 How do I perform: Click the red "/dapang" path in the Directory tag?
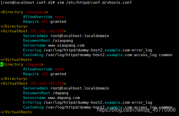(34, 64)
